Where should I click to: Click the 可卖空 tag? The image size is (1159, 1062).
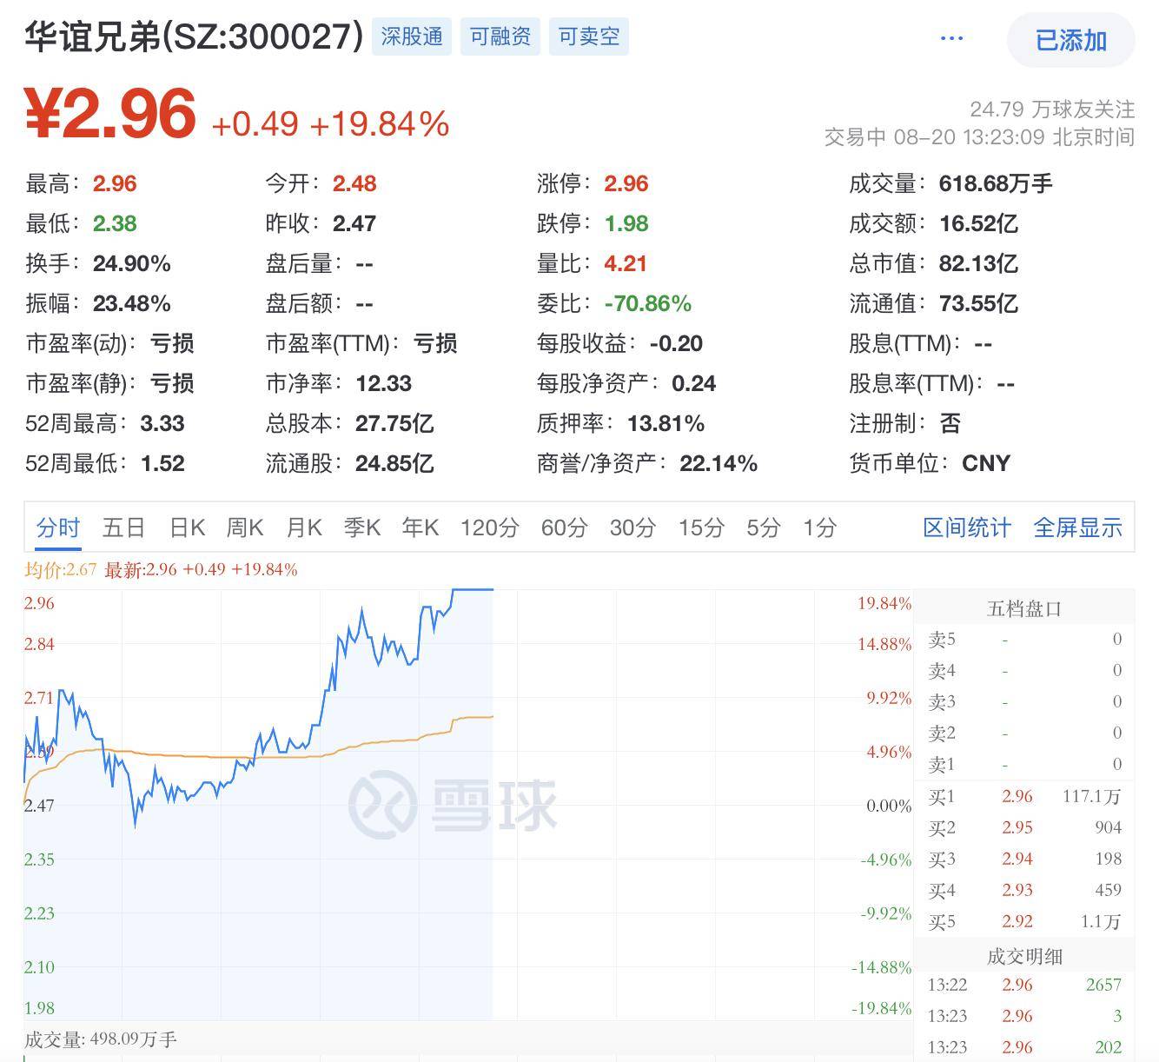pyautogui.click(x=589, y=37)
